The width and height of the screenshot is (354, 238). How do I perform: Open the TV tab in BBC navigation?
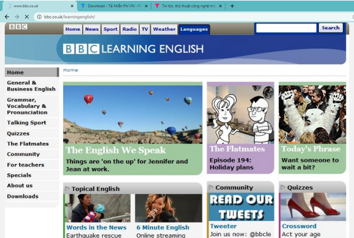coord(145,29)
